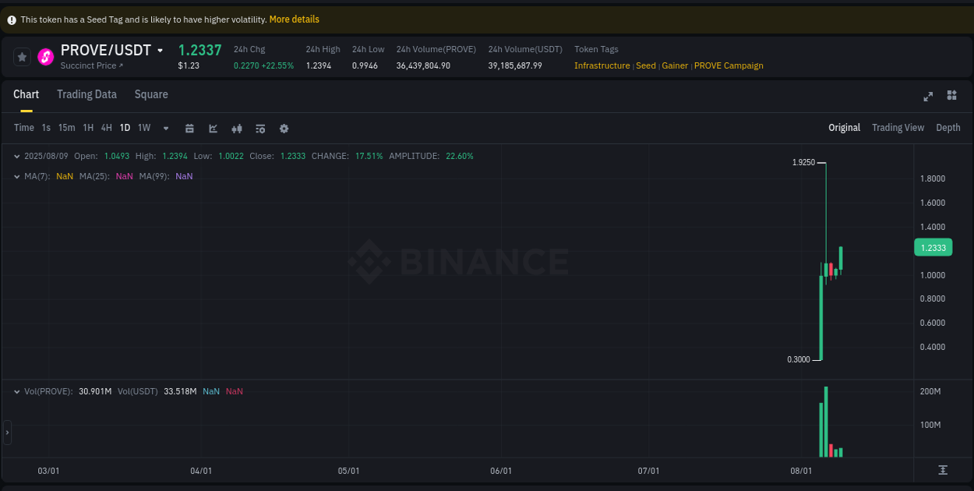This screenshot has width=974, height=491.
Task: Click the auto-fit scale icon below price axis
Action: pyautogui.click(x=941, y=471)
